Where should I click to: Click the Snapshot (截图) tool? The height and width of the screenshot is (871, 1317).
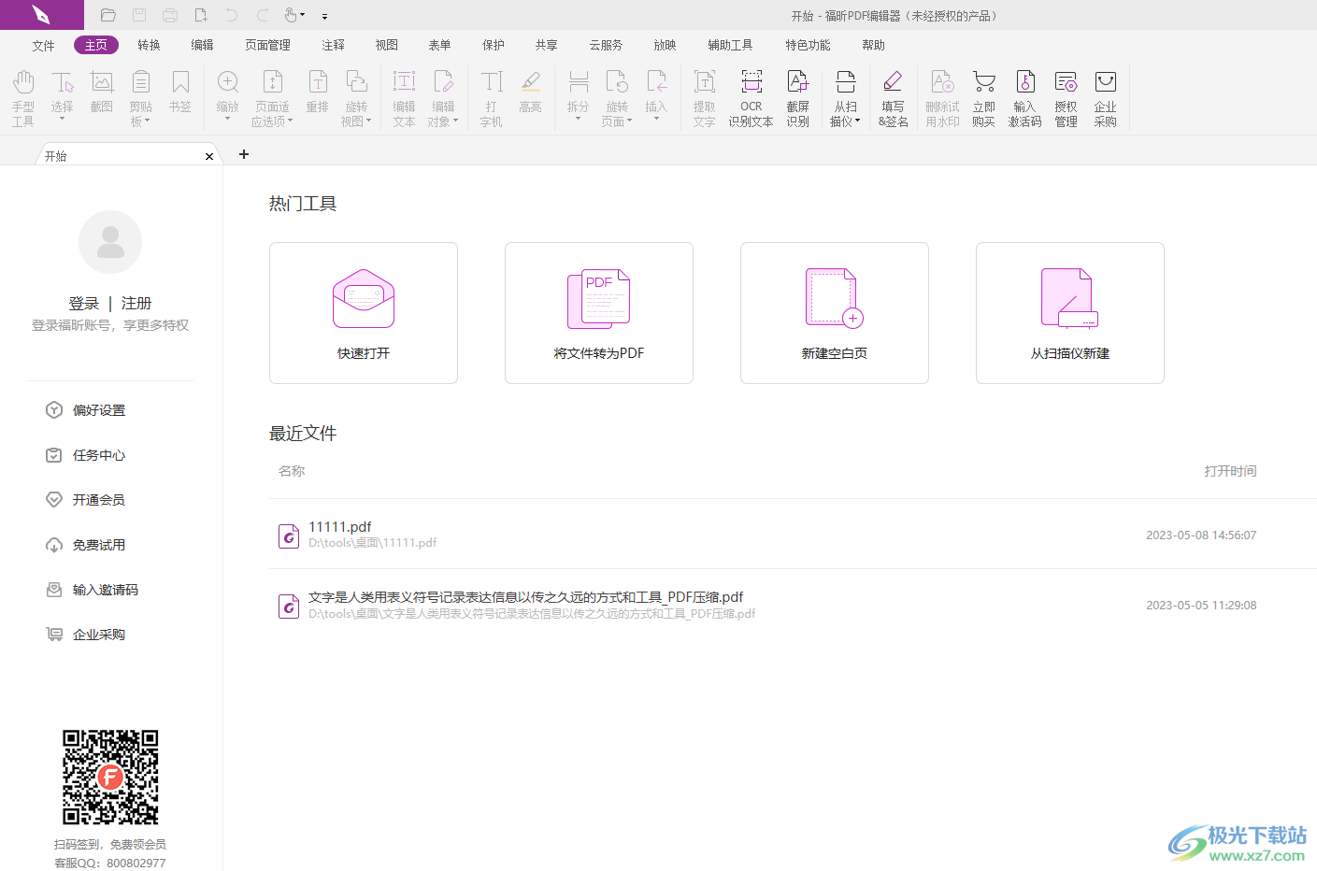(102, 92)
